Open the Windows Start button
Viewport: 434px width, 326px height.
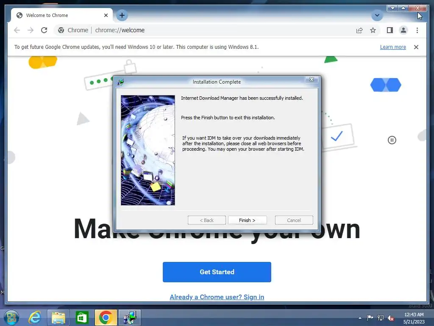coord(11,318)
